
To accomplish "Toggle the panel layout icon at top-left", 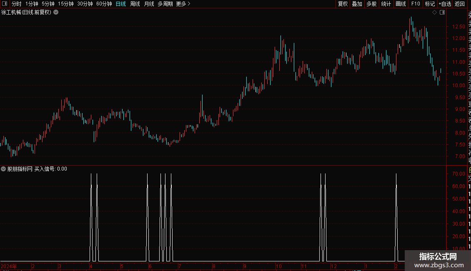I will [x=5, y=4].
